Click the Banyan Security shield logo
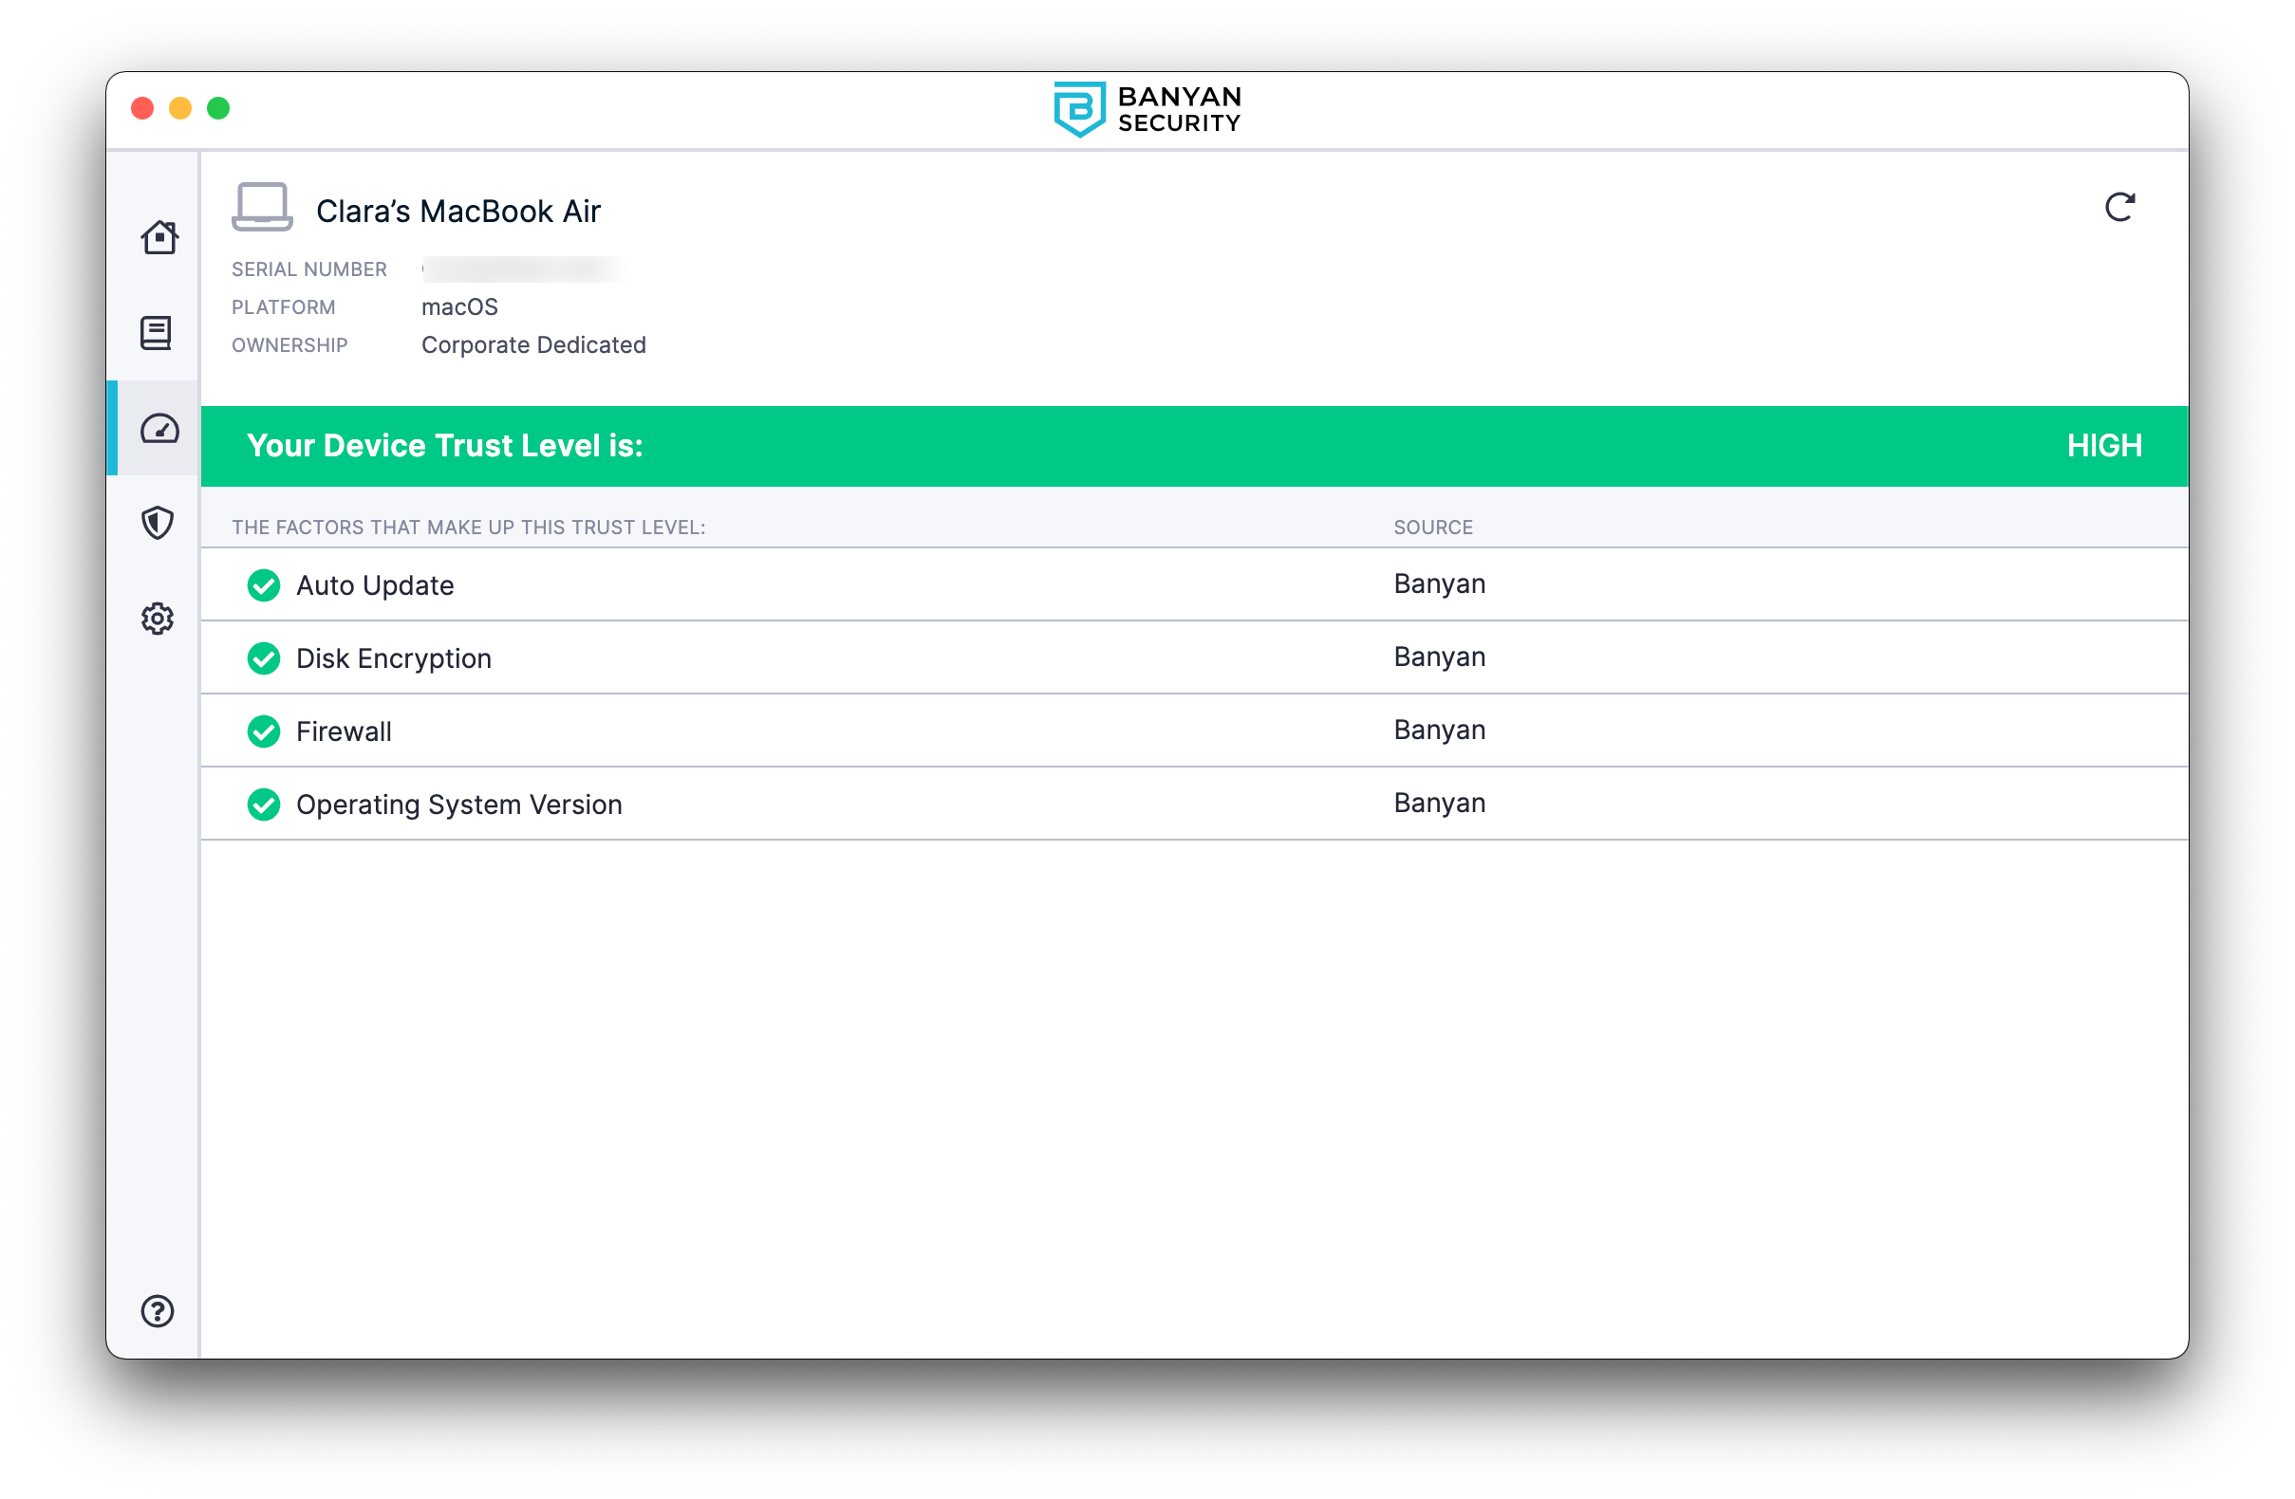Image resolution: width=2295 pixels, height=1499 pixels. click(x=1078, y=109)
